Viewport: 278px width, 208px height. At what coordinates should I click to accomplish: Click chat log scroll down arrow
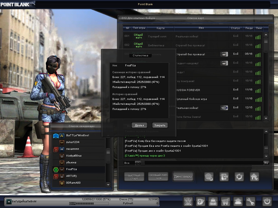[x=266, y=156]
